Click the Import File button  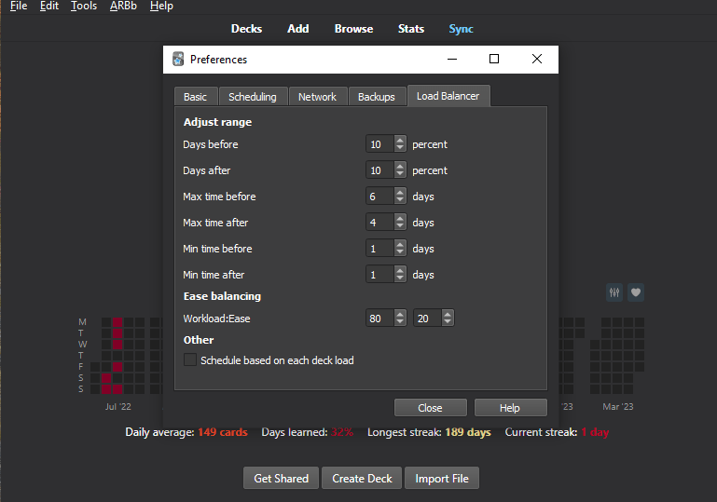pyautogui.click(x=442, y=478)
